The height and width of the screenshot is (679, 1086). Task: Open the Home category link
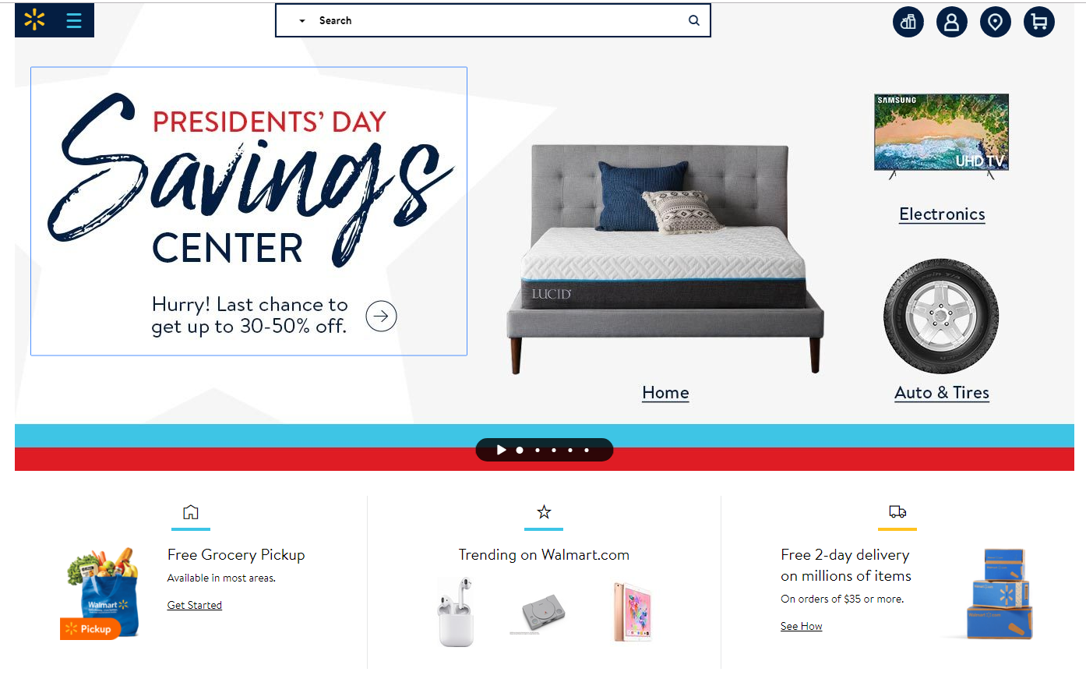(x=665, y=393)
